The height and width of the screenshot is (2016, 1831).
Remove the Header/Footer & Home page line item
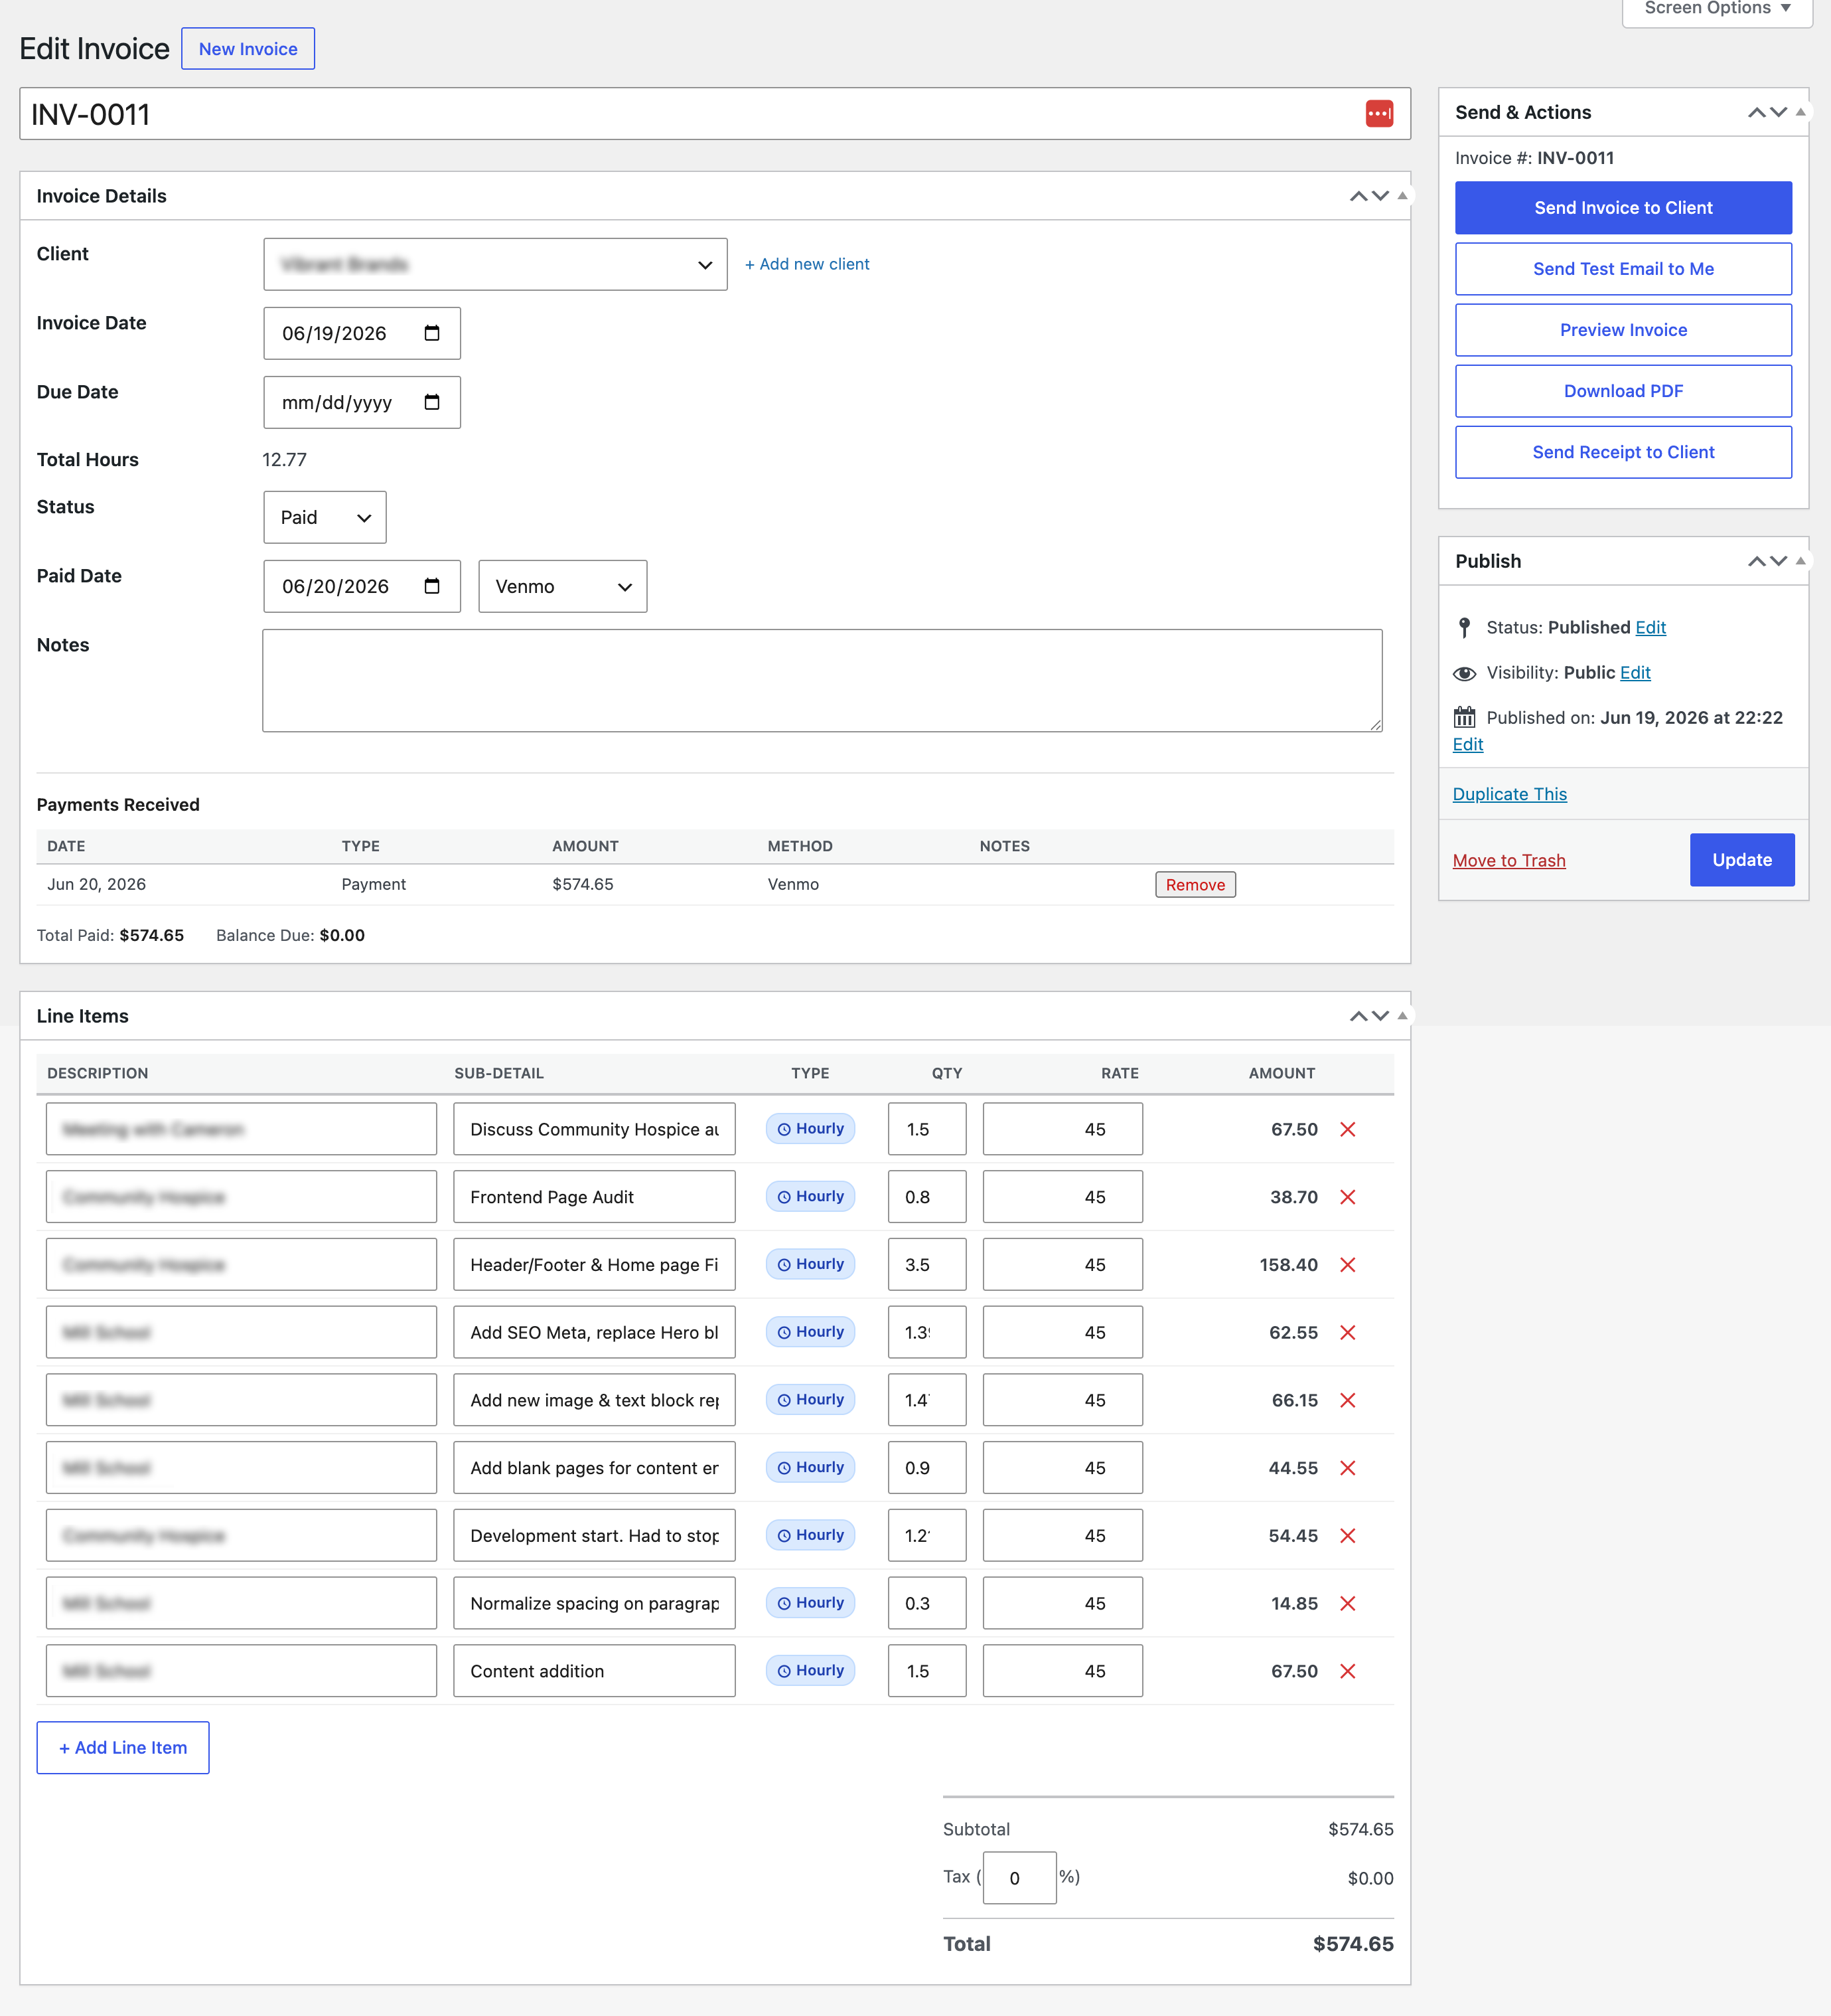pos(1347,1265)
